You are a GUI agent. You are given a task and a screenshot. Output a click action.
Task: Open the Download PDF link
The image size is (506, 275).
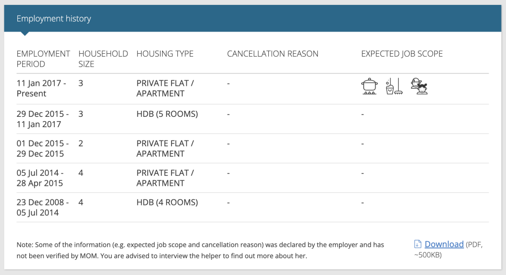click(x=444, y=244)
